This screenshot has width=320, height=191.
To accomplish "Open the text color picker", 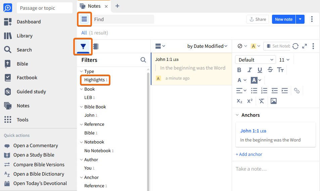I will point(242,80).
